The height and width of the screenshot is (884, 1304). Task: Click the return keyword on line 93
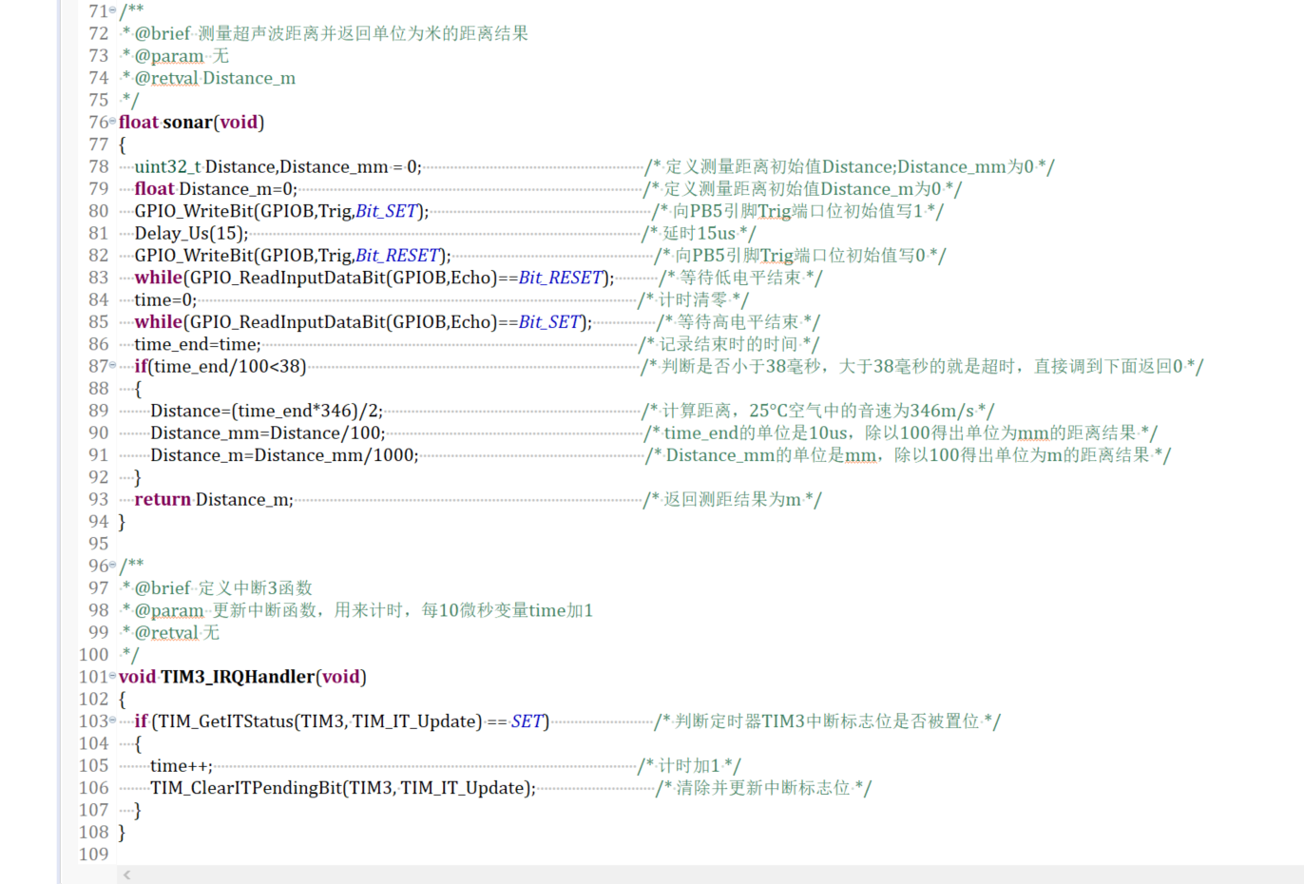tap(163, 500)
